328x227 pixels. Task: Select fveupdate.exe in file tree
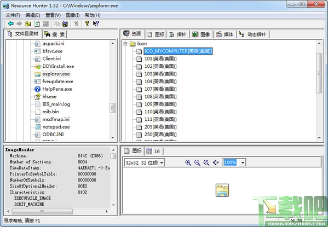[57, 82]
